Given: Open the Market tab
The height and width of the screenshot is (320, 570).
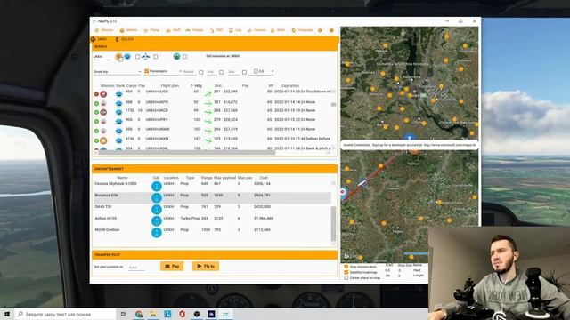Looking at the screenshot, I should click(x=128, y=30).
